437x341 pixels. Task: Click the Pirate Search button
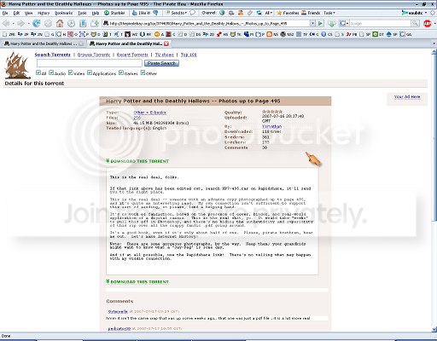(161, 63)
